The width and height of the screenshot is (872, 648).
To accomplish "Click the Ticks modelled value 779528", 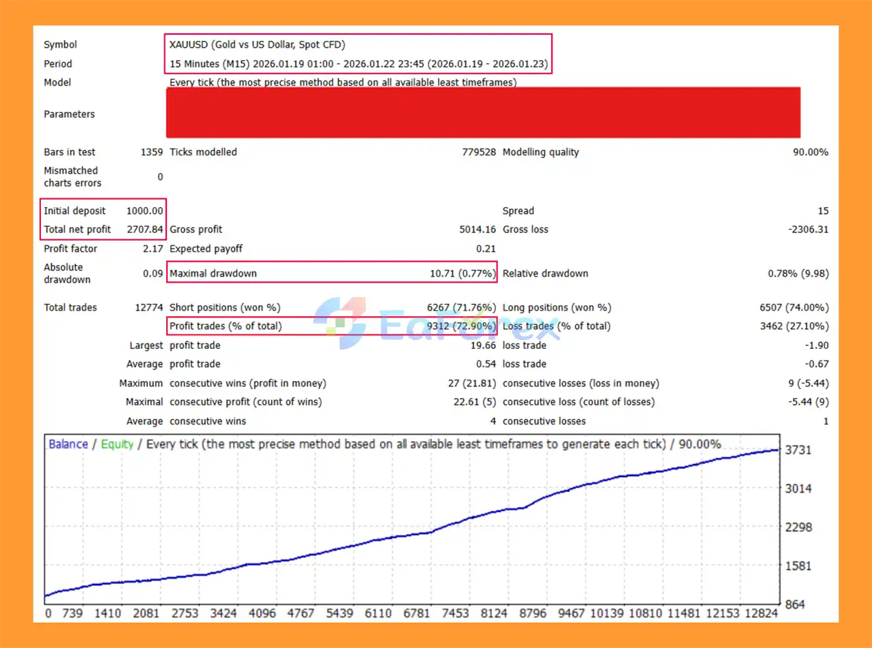I will point(478,153).
